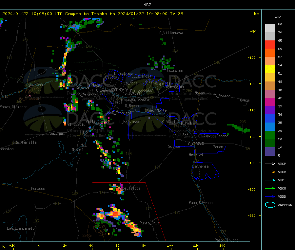295x250 pixels.
Task: Select the red 65 dBZ legend swatch
Action: pos(270,45)
